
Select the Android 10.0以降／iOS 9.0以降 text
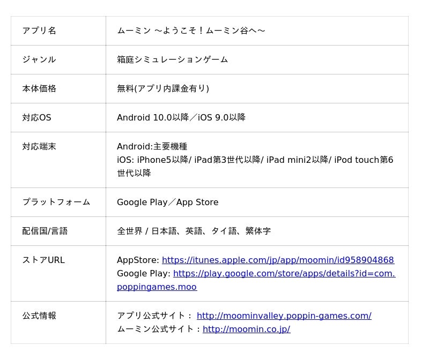click(181, 117)
